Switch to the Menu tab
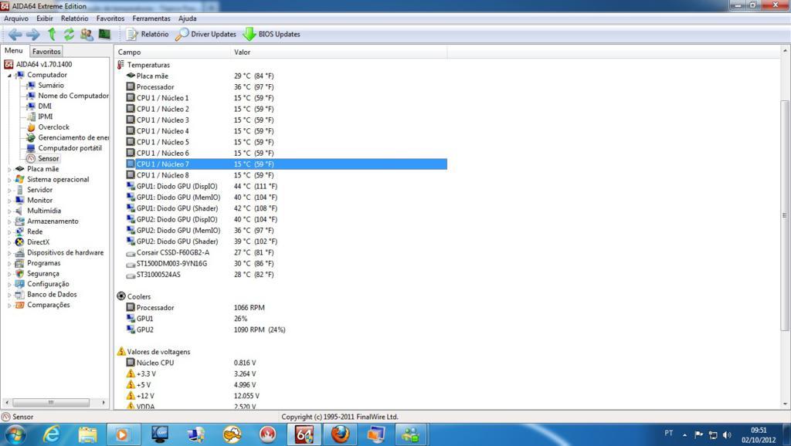This screenshot has width=791, height=446. (x=14, y=50)
